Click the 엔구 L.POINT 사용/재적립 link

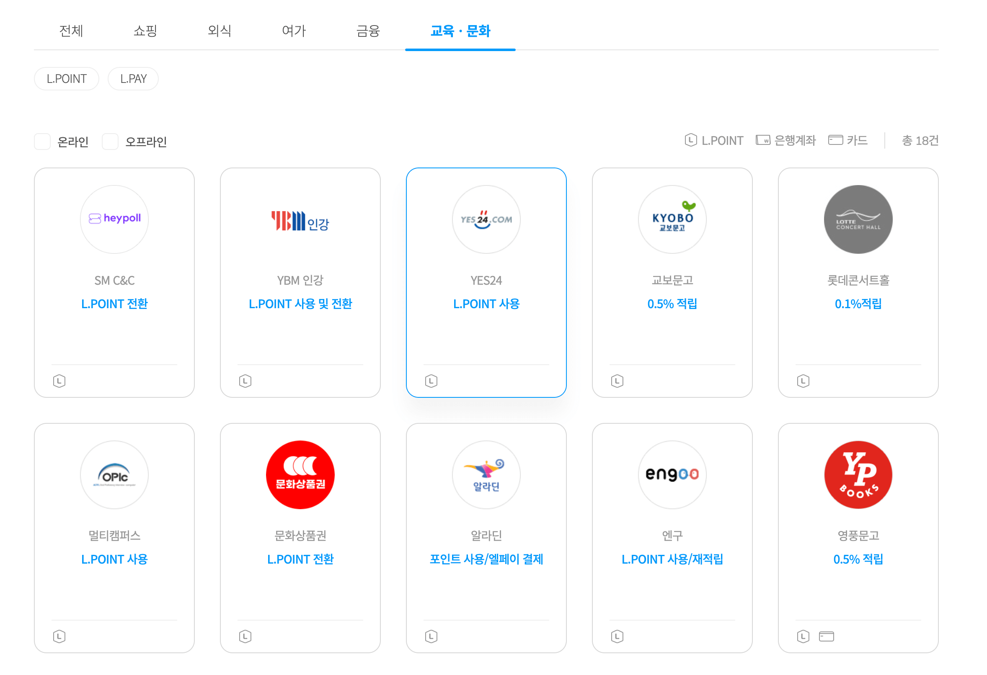(x=672, y=559)
